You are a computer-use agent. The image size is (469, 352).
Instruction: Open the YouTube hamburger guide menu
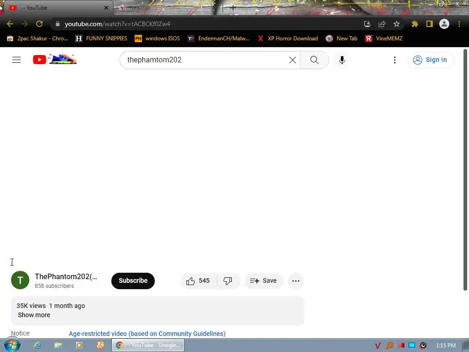[x=16, y=60]
